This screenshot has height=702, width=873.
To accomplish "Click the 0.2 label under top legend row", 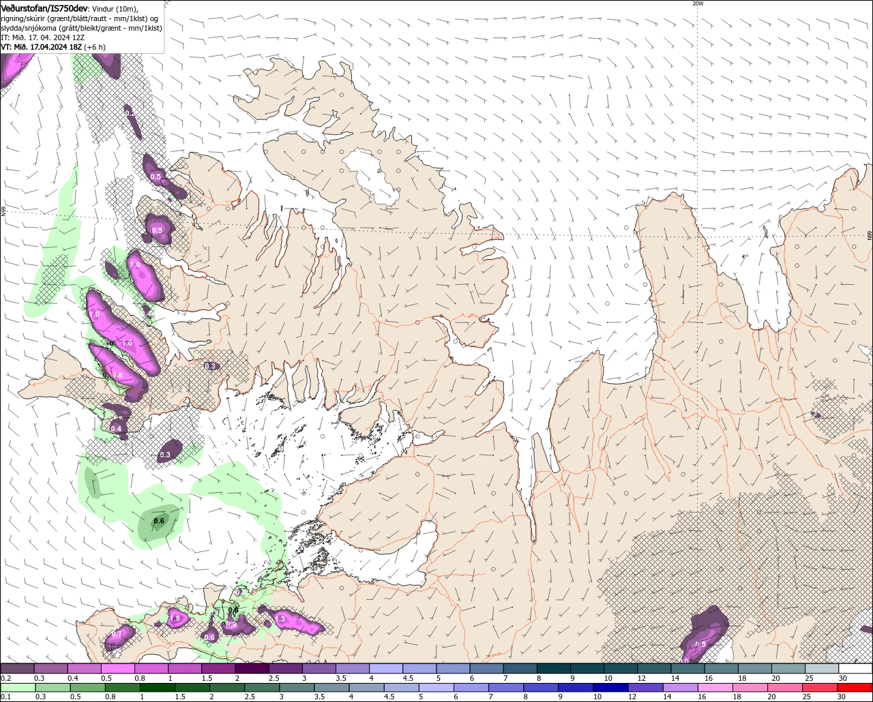I will [5, 678].
